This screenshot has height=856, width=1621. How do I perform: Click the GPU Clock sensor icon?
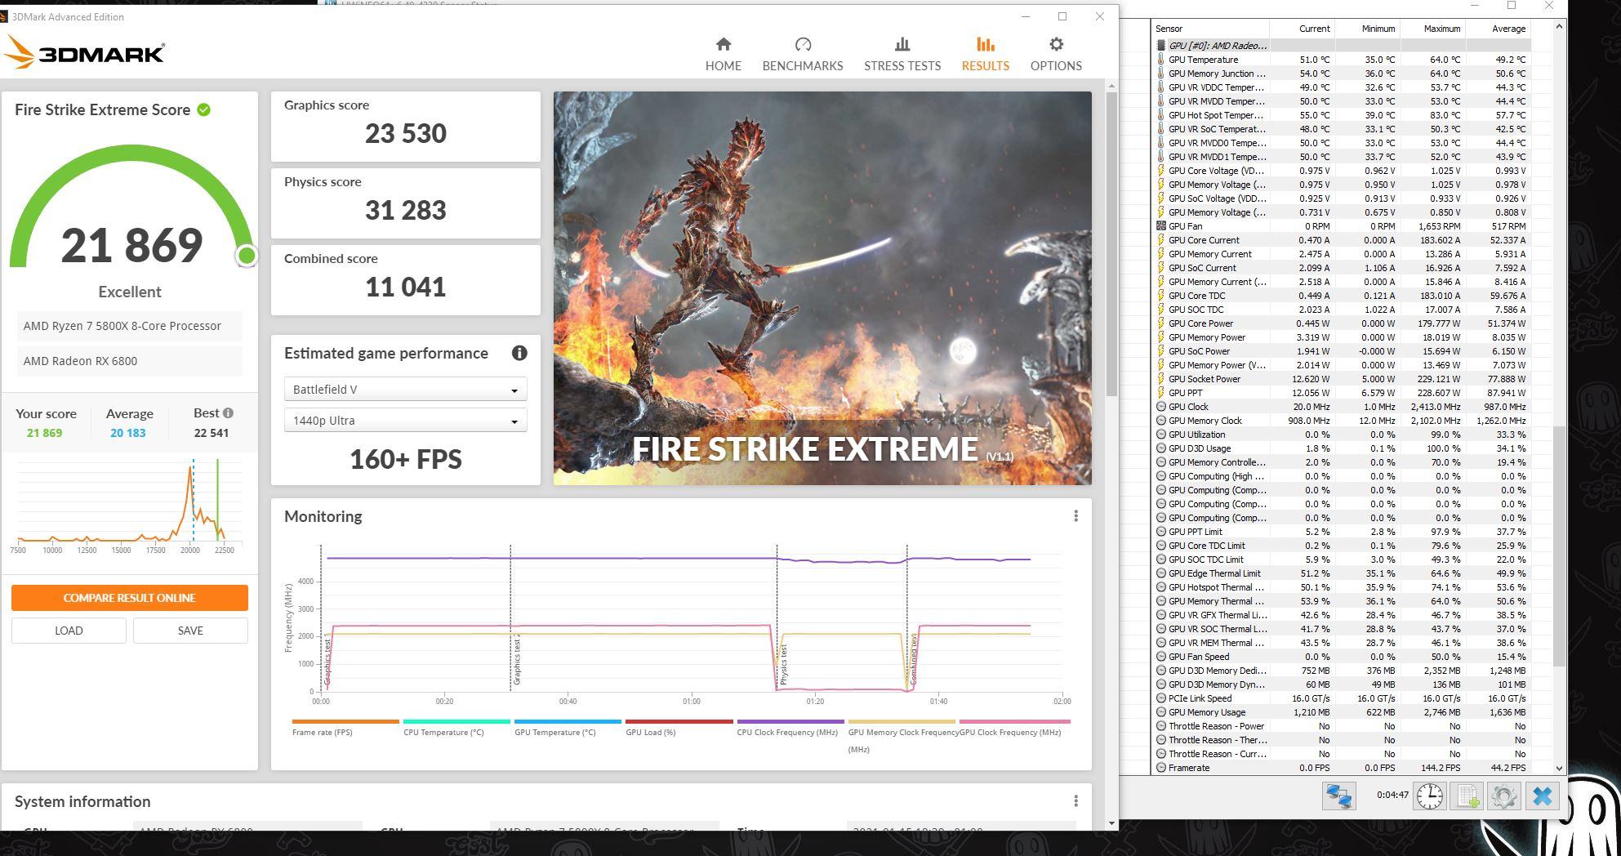pos(1160,407)
